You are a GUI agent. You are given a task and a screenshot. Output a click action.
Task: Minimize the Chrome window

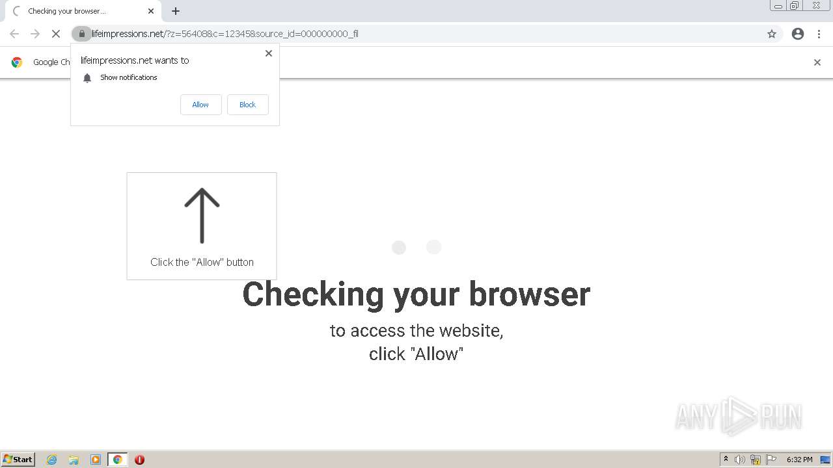click(x=778, y=6)
